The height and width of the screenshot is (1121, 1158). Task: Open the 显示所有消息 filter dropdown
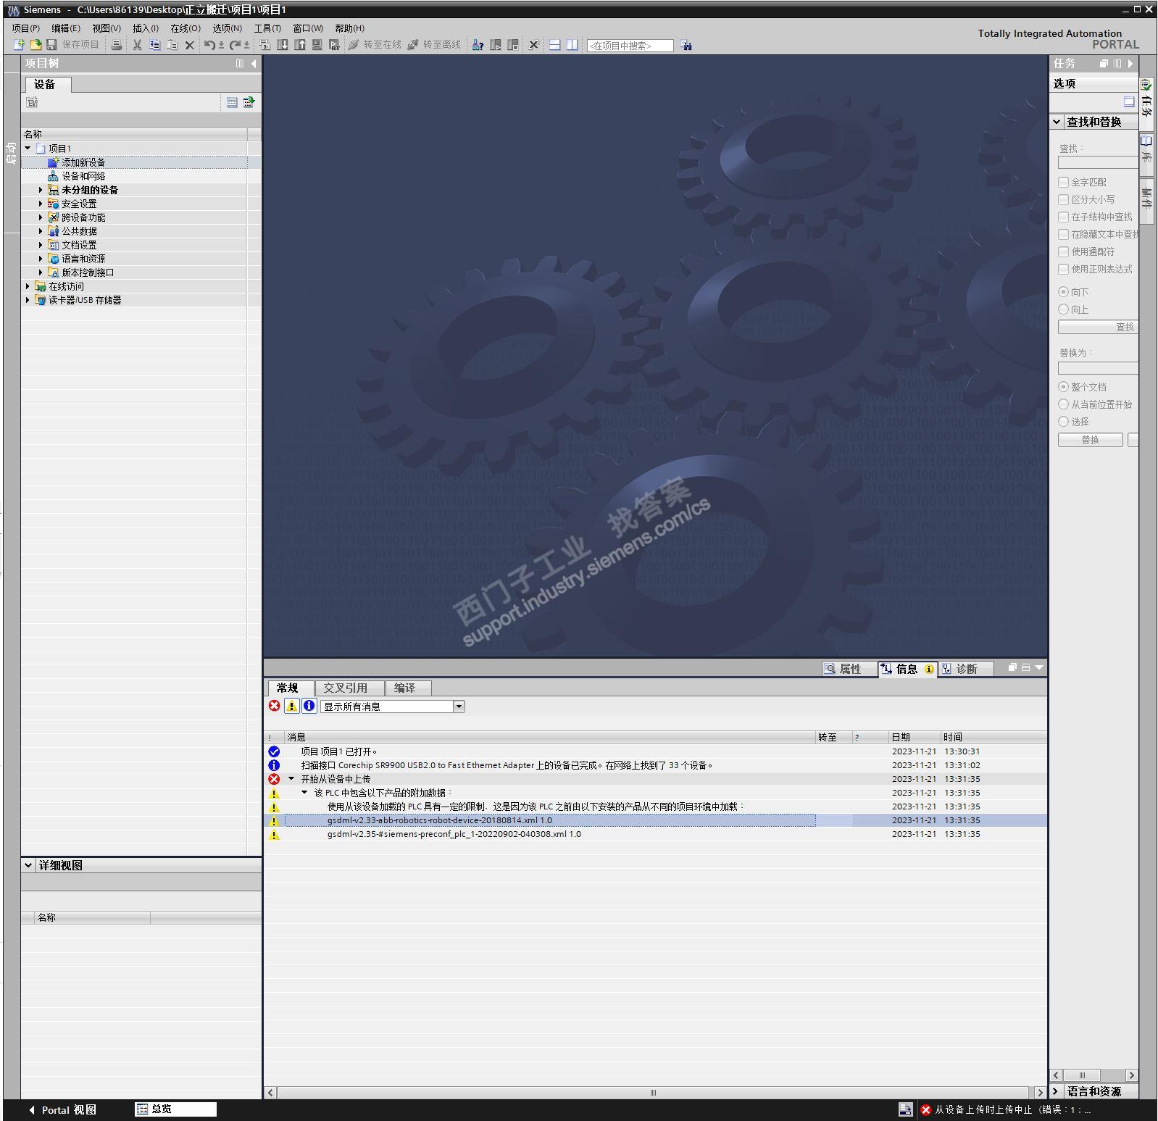[459, 707]
